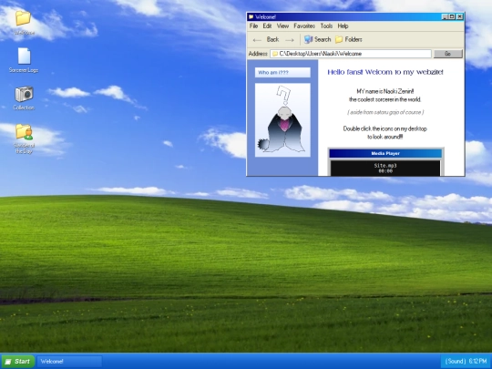Click the "aside from satoru gojo" text
This screenshot has width=492, height=369.
pyautogui.click(x=385, y=112)
